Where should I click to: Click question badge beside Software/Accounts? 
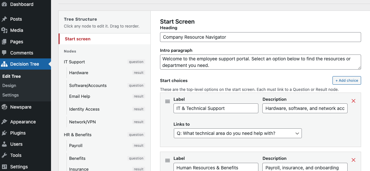pos(136,85)
